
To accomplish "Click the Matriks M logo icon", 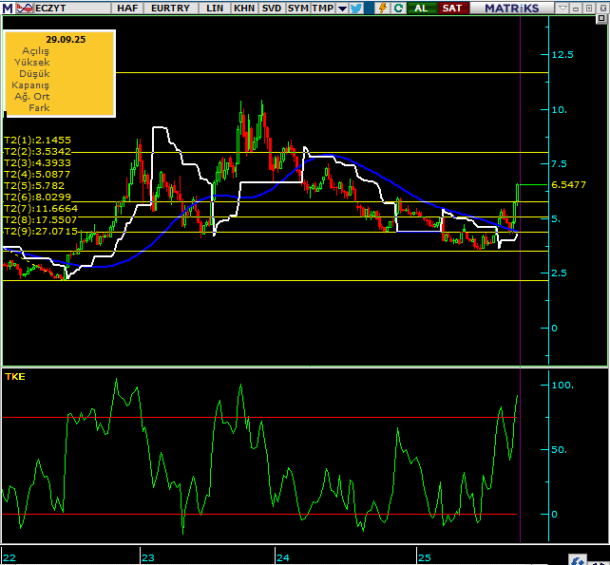I will pyautogui.click(x=8, y=9).
